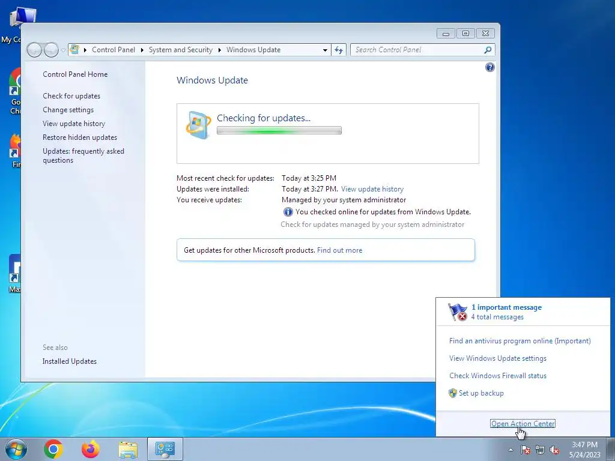This screenshot has width=615, height=461.
Task: Click the muted volume tray icon
Action: point(554,450)
